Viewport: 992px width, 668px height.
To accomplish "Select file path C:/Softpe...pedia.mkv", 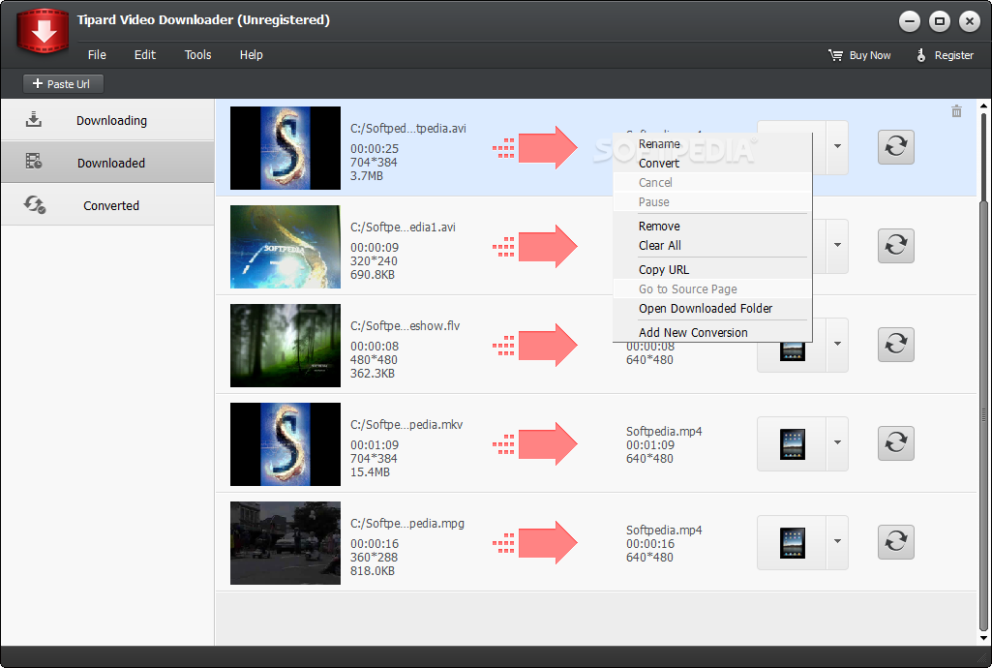I will click(x=406, y=424).
